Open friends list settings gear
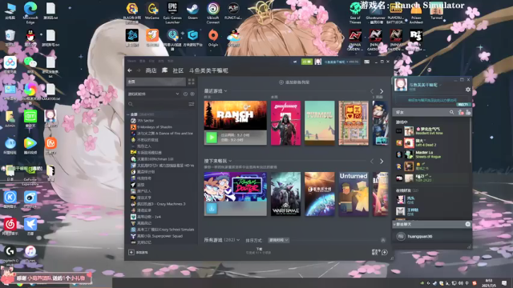Viewport: 513px width, 288px height. coord(468,90)
